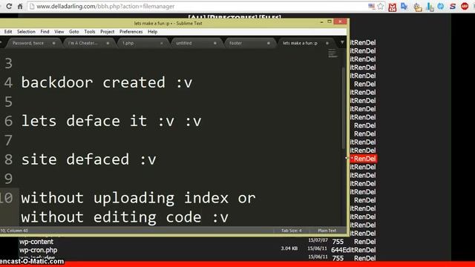Bookmark this page with the star icon
Screen dimensions: 475x267
tap(381, 7)
